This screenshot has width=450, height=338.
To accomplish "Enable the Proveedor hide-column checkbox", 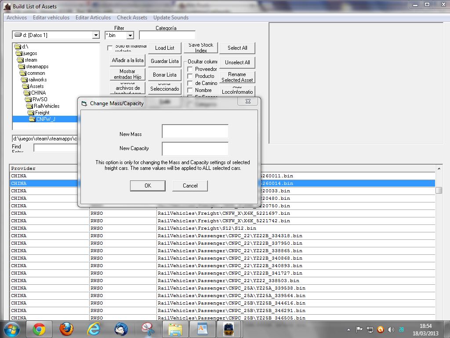I will [190, 69].
